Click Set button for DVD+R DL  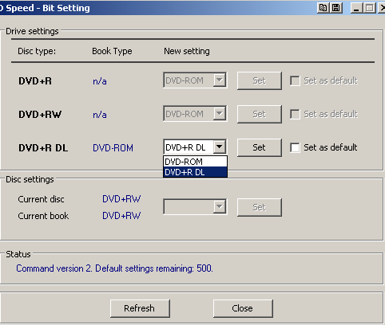click(x=260, y=147)
